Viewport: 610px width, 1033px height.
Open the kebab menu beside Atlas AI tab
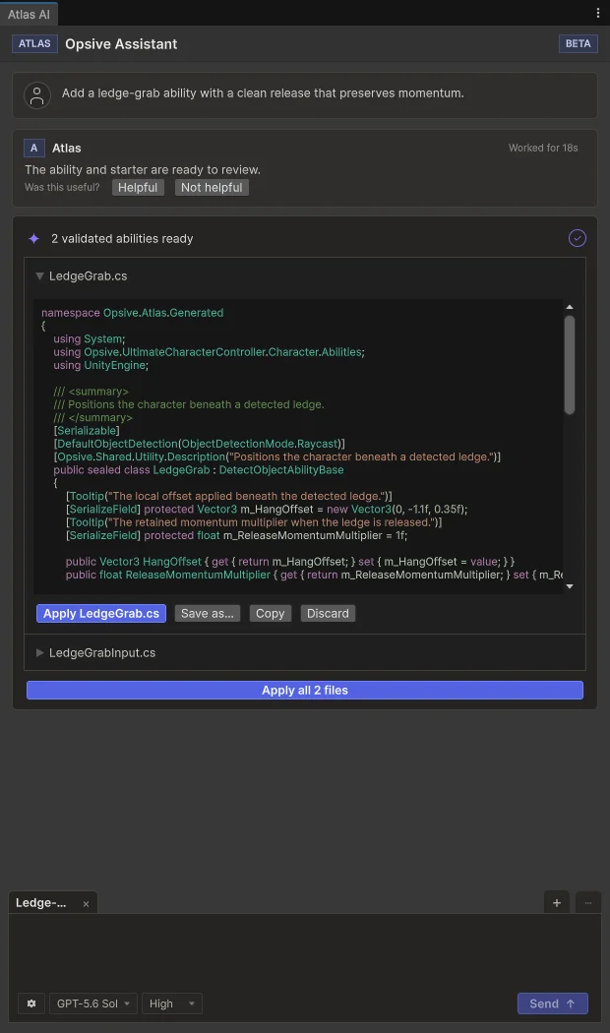tap(597, 13)
